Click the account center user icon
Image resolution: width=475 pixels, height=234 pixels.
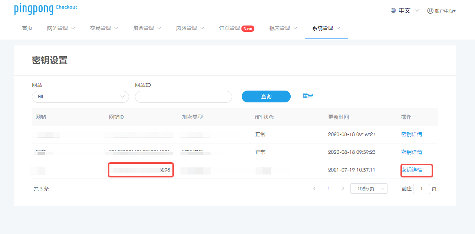pyautogui.click(x=430, y=11)
